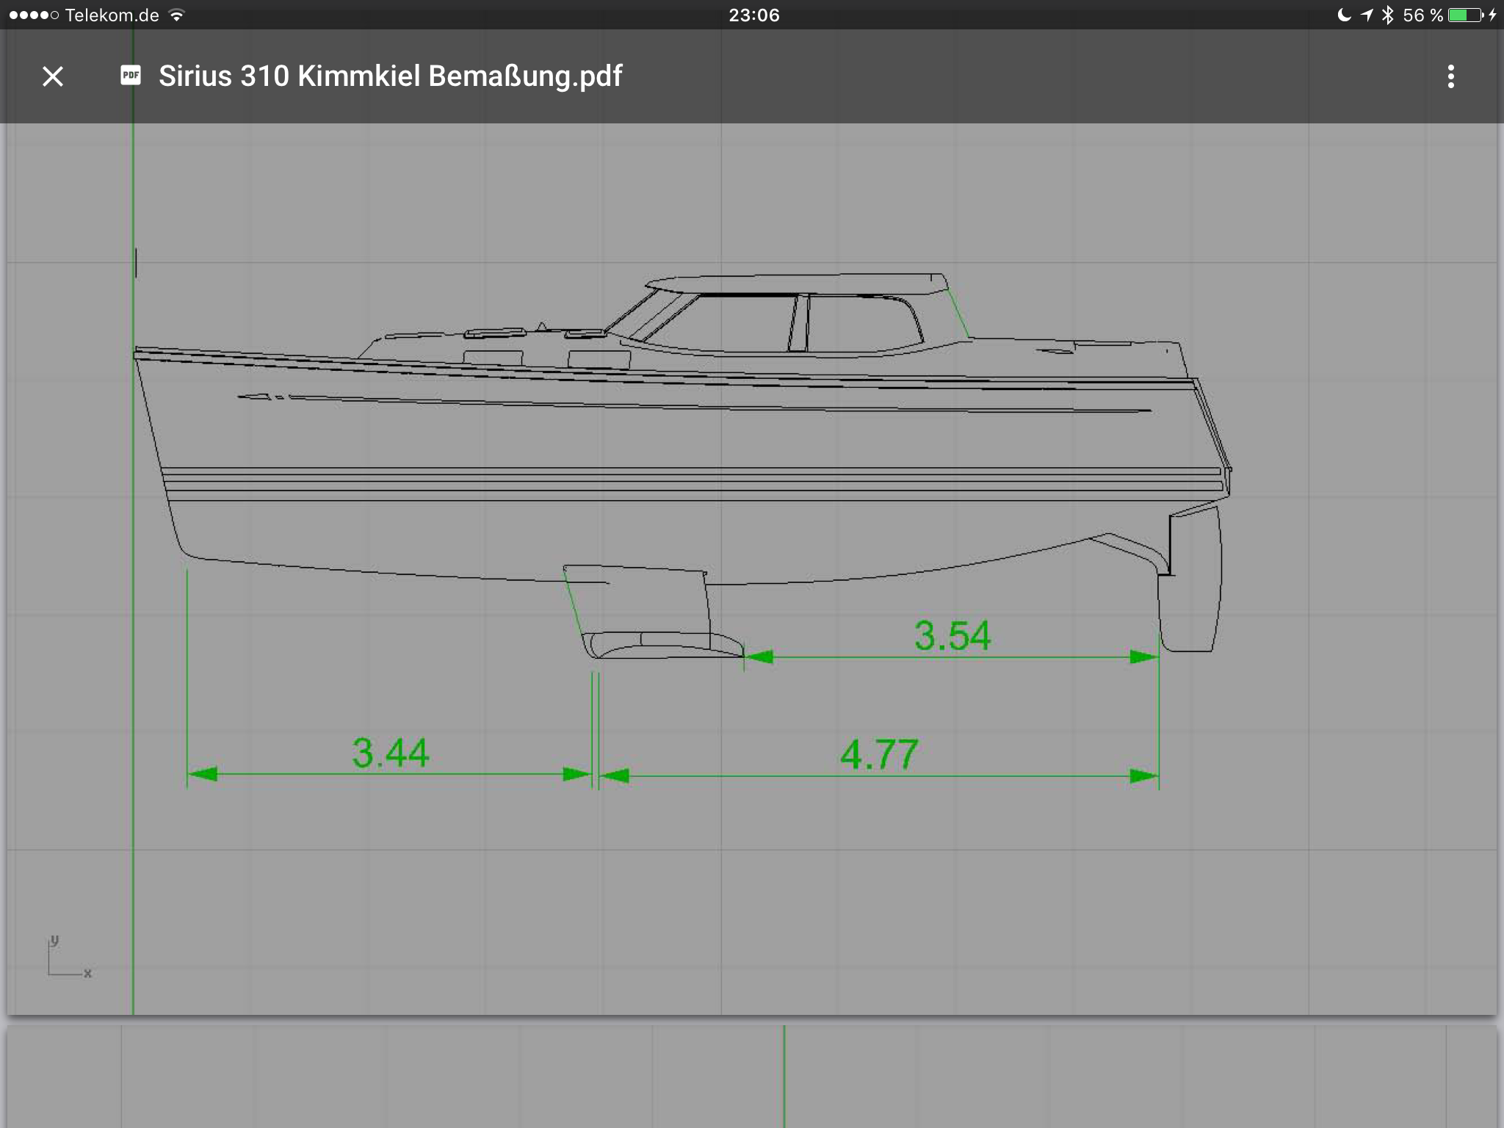The width and height of the screenshot is (1504, 1128).
Task: Tap the Bluetooth status icon
Action: (1387, 15)
